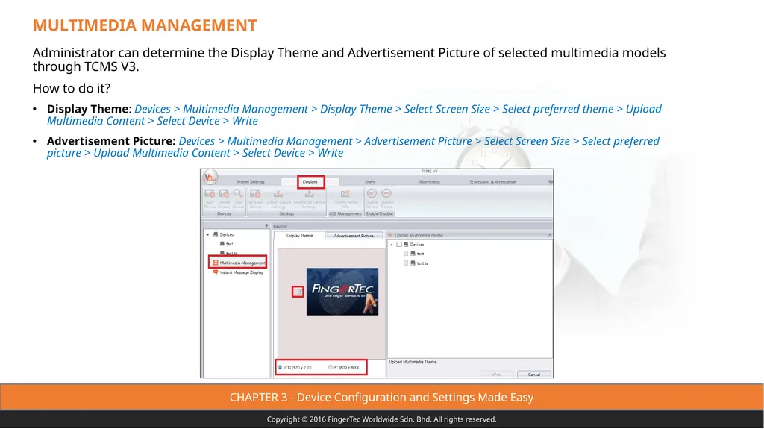
Task: Select the LCD (320 x 210) screen size
Action: click(295, 368)
